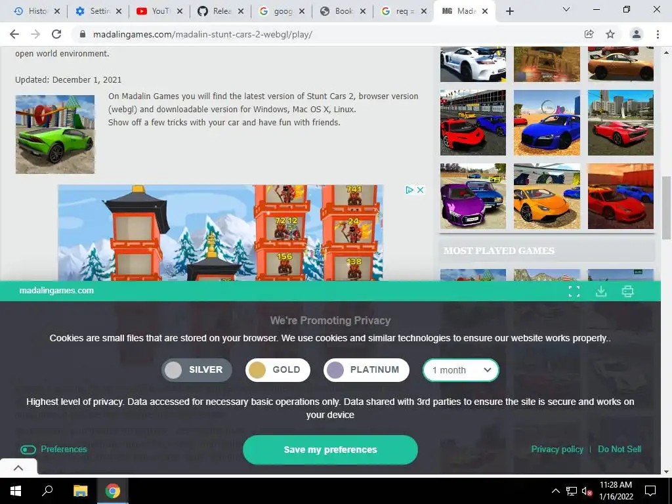Share this page via the share icon

coord(589,34)
